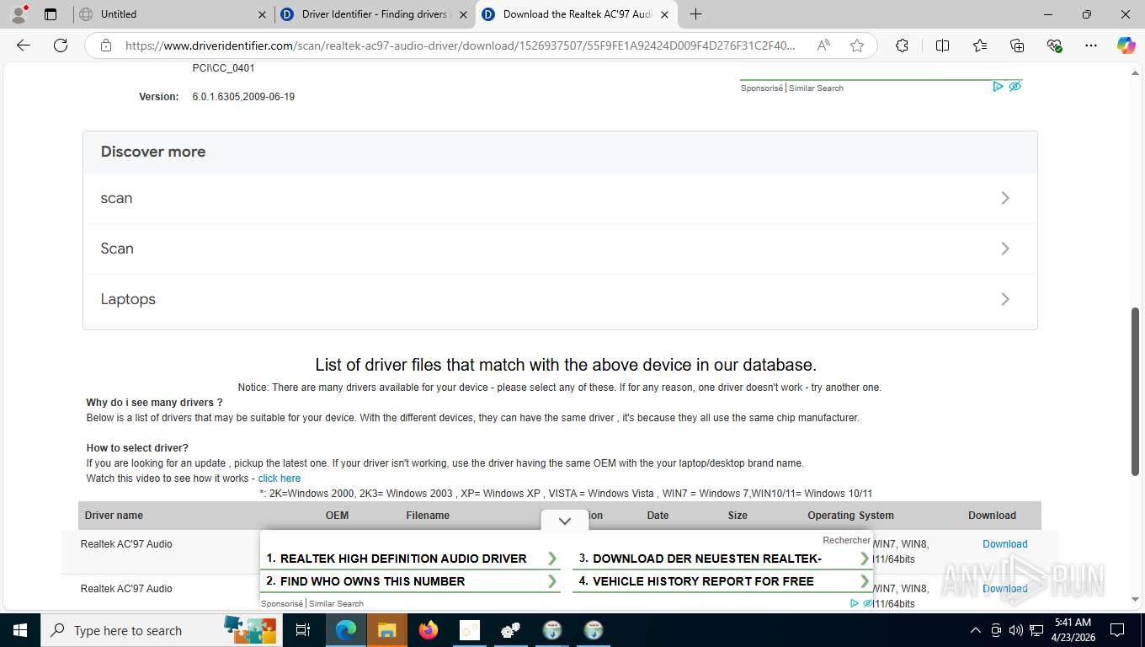This screenshot has height=647, width=1145.
Task: Open the Extensions puzzle icon
Action: coord(902,45)
